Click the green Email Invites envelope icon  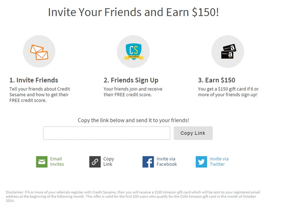point(42,162)
